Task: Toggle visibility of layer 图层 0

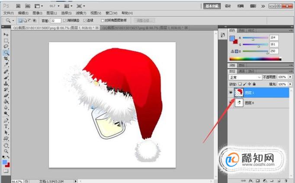Action: pos(231,103)
